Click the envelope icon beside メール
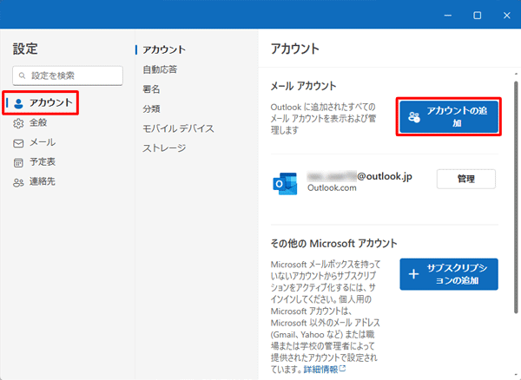Image resolution: width=521 pixels, height=380 pixels. tap(18, 143)
